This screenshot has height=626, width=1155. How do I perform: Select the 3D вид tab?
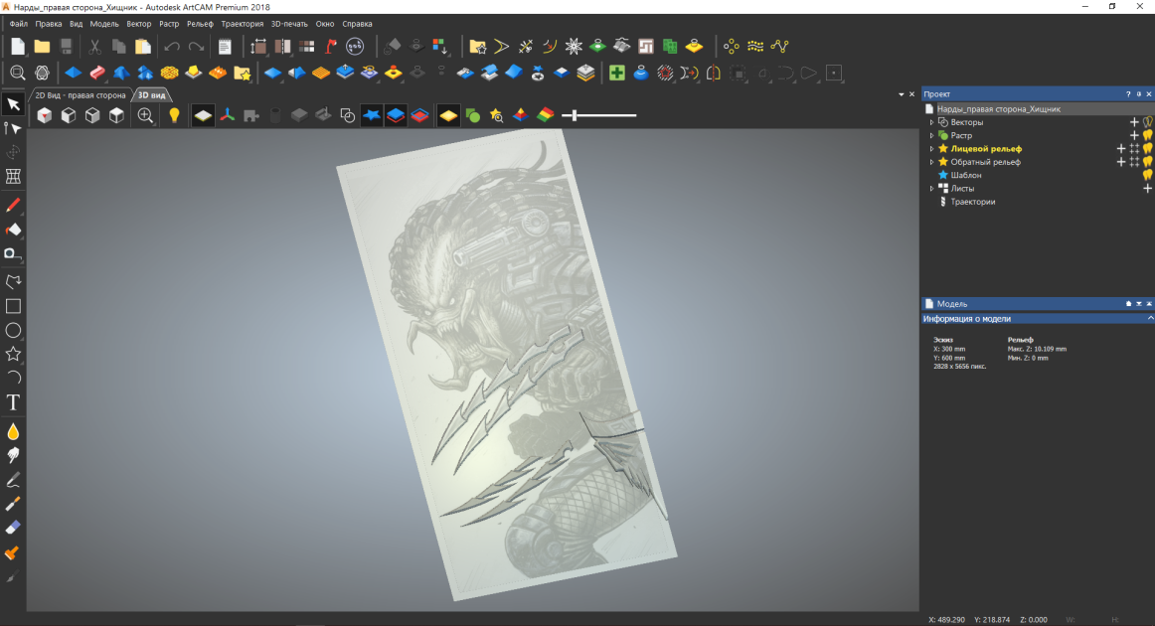point(152,95)
